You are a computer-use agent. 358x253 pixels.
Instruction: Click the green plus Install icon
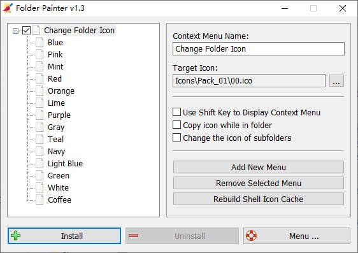(15, 236)
